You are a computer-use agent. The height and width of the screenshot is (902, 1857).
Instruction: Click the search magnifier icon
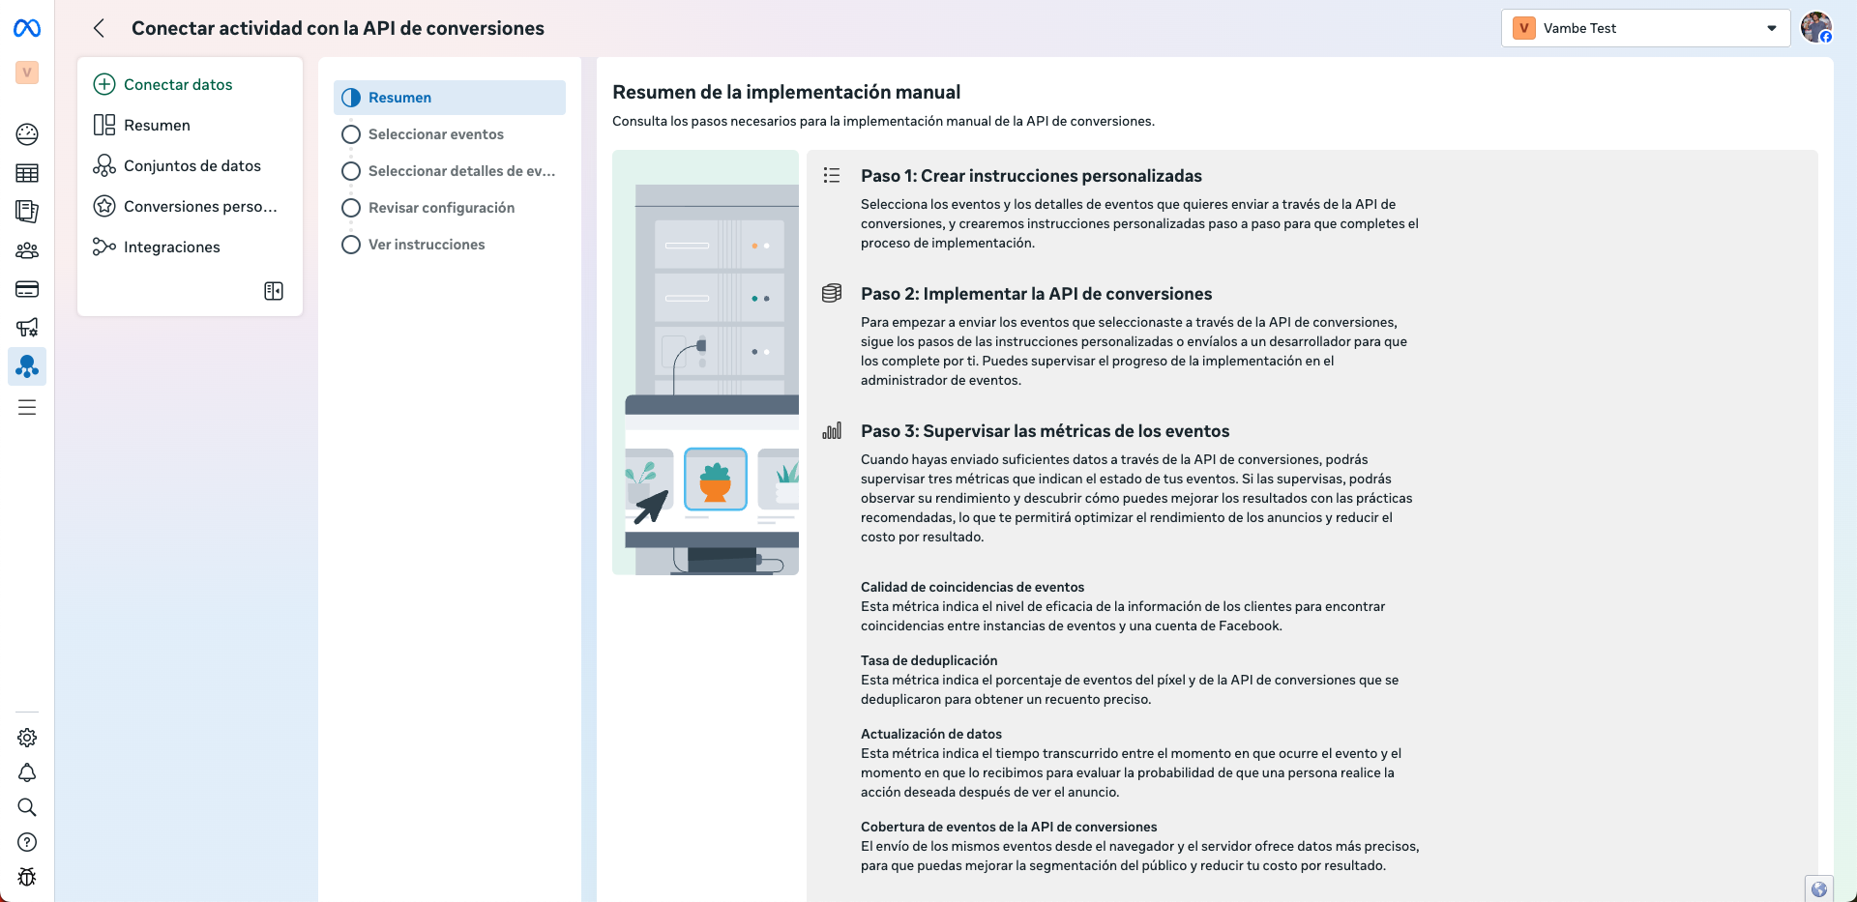[27, 807]
